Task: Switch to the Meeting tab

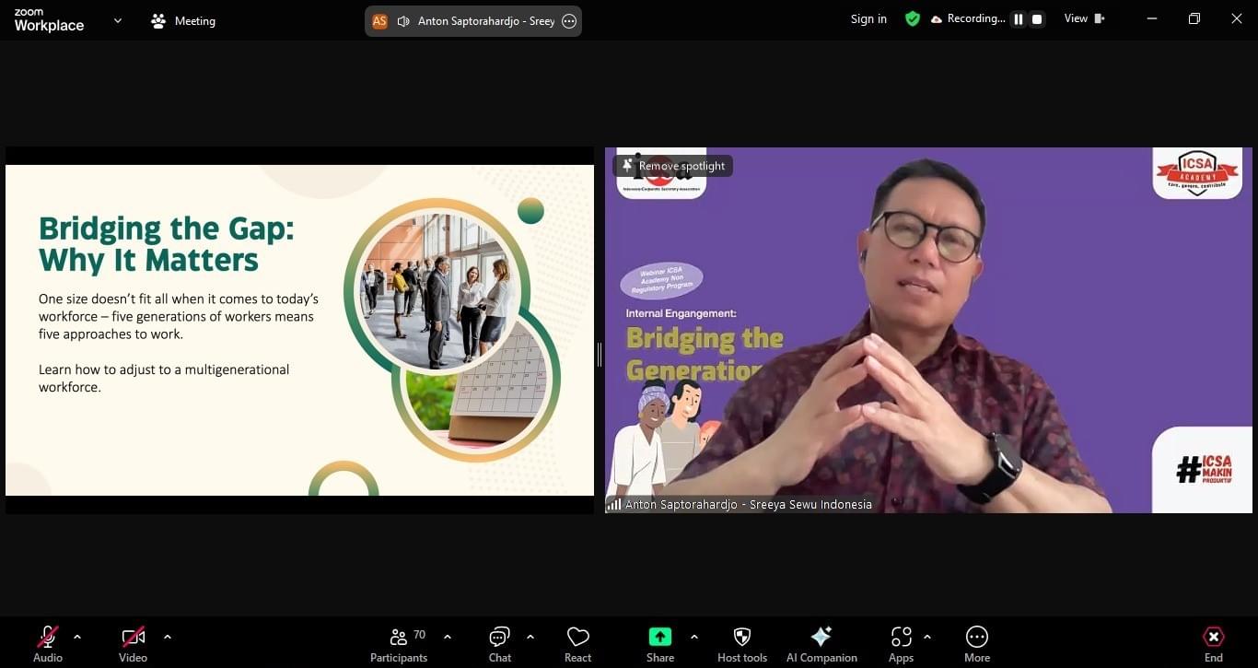Action: click(x=182, y=20)
